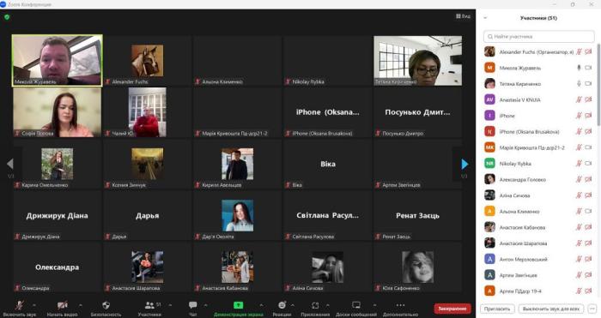Open the Приложения apps icon
The image size is (601, 318).
click(x=315, y=305)
